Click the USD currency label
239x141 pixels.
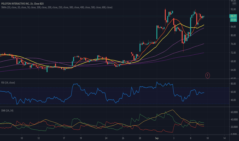pos(234,4)
